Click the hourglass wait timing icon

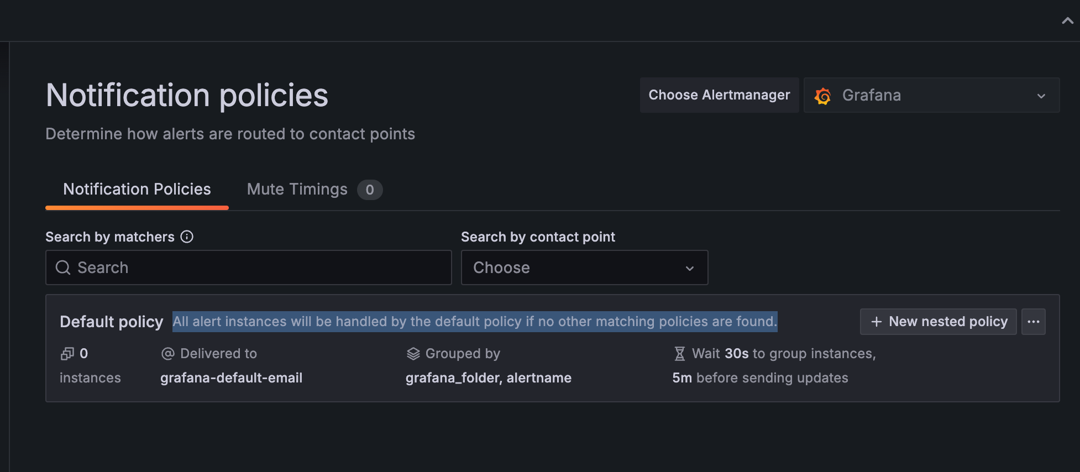pos(680,354)
